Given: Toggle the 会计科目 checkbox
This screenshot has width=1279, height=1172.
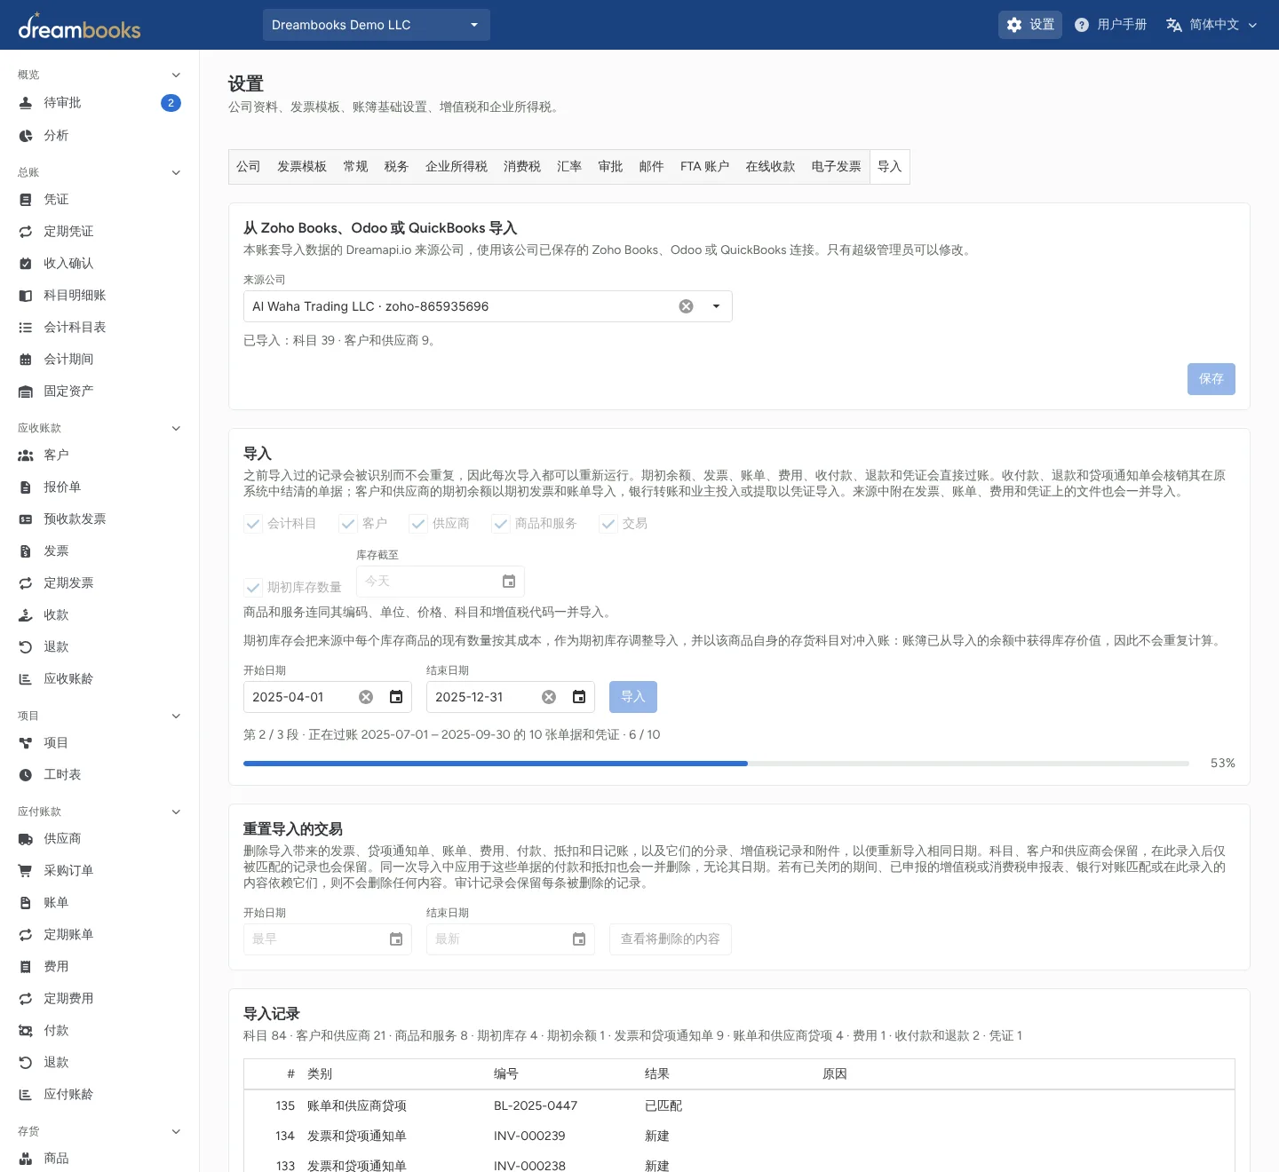Looking at the screenshot, I should [x=253, y=524].
